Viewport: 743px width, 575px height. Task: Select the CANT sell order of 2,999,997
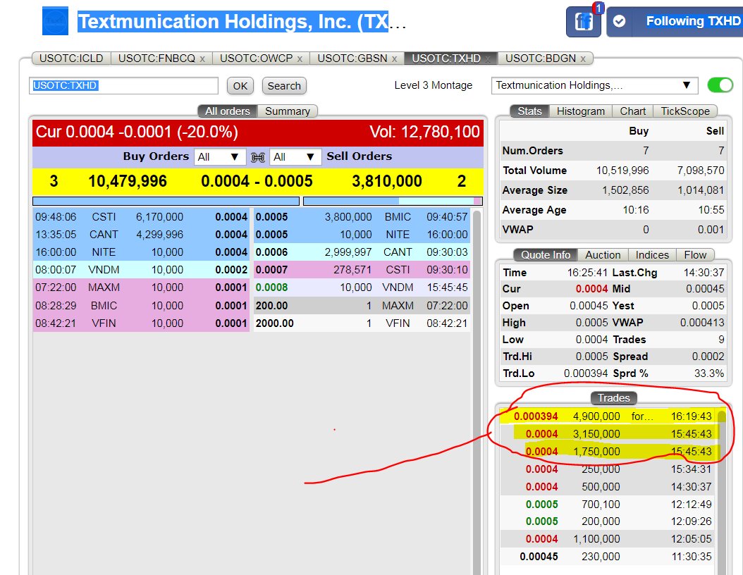tap(362, 252)
